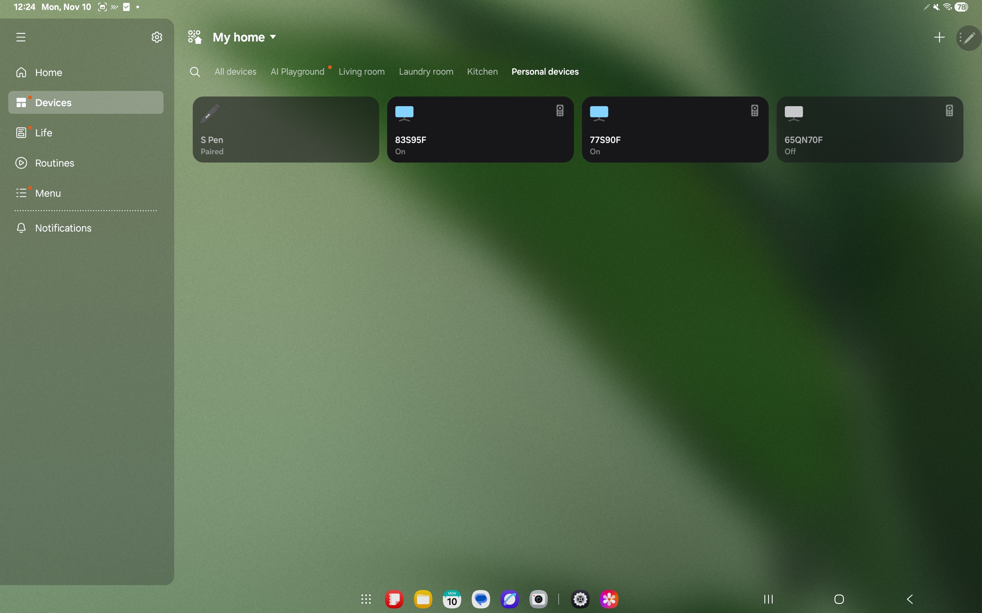The width and height of the screenshot is (982, 613).
Task: Open Notifications in the sidebar
Action: point(63,228)
